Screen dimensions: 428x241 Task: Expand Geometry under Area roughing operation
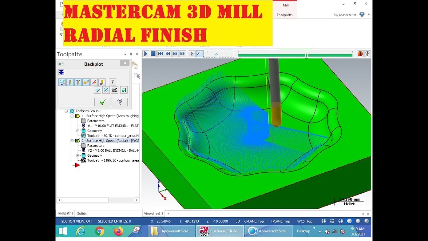coord(78,131)
